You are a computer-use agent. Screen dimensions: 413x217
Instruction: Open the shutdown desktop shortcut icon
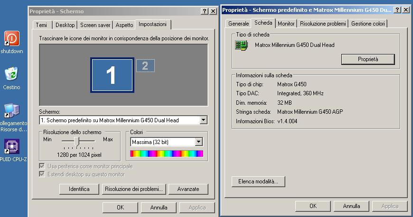pos(11,39)
